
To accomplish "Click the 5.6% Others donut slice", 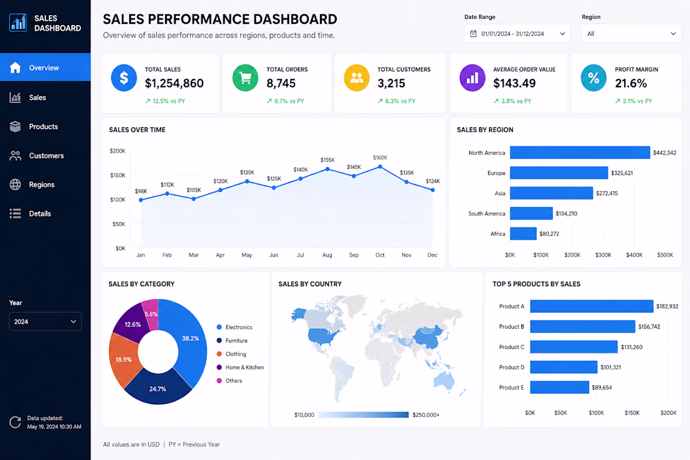I will 151,314.
